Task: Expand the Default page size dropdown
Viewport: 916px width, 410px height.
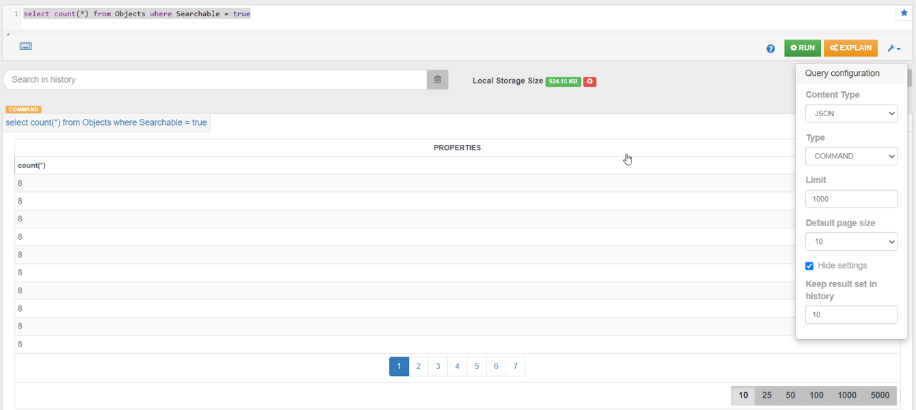Action: coord(851,241)
